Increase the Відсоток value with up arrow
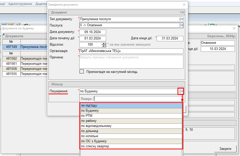 tap(104, 43)
